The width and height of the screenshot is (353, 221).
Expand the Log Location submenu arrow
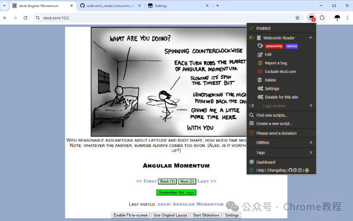[310, 106]
